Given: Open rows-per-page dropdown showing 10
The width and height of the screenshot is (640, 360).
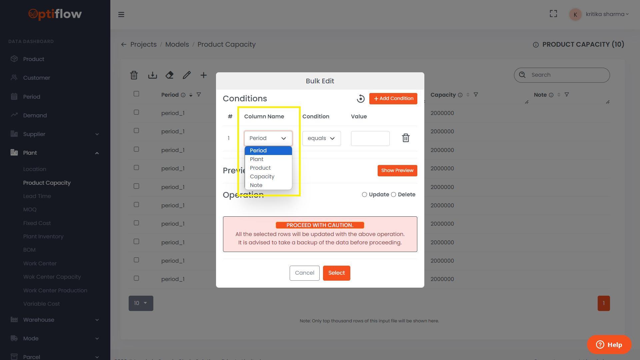Looking at the screenshot, I should point(141,303).
